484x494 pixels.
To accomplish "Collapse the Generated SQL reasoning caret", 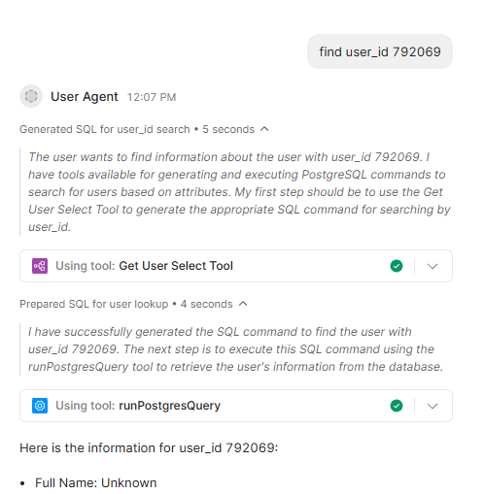I will pyautogui.click(x=264, y=129).
